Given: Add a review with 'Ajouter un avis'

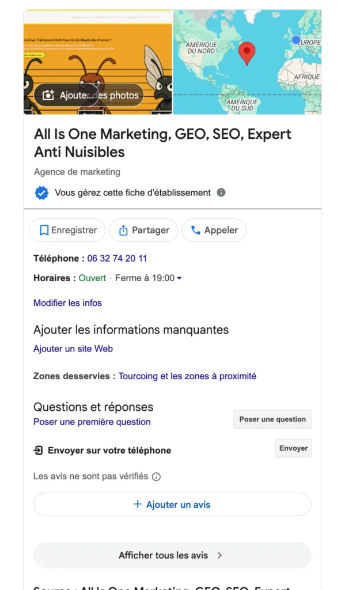Looking at the screenshot, I should (172, 505).
